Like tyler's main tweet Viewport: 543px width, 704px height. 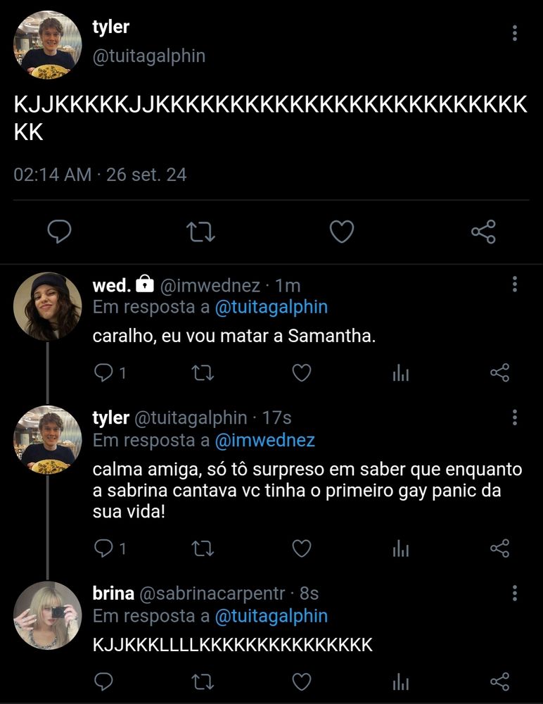pos(342,232)
